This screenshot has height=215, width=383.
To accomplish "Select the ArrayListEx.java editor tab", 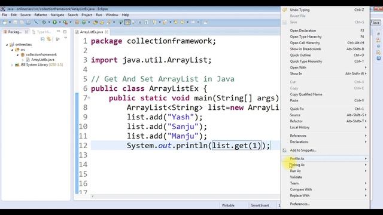I will 92,32.
